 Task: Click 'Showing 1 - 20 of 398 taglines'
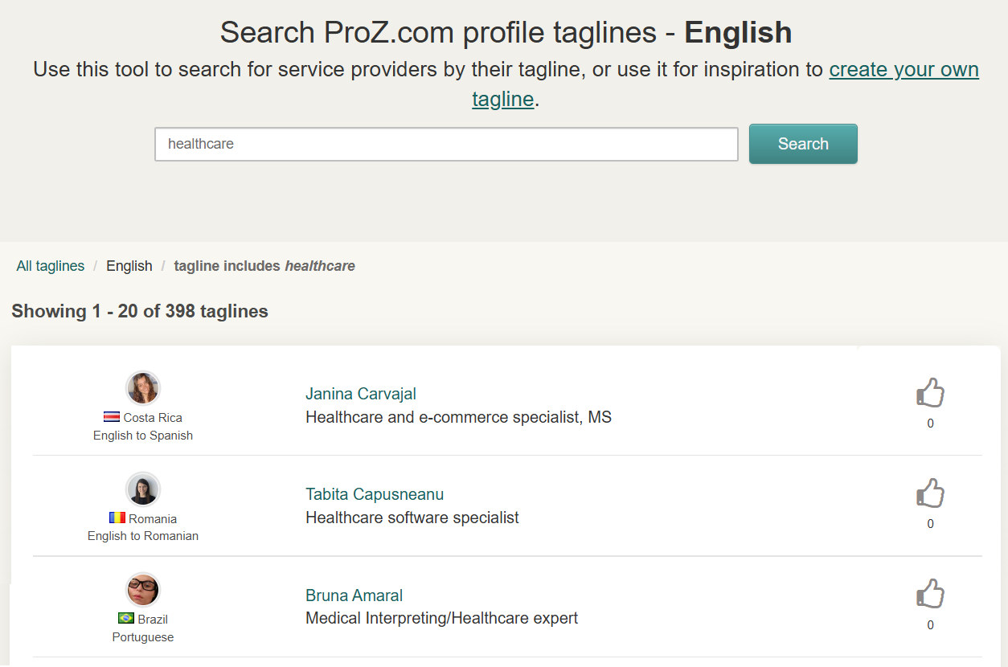pos(140,311)
